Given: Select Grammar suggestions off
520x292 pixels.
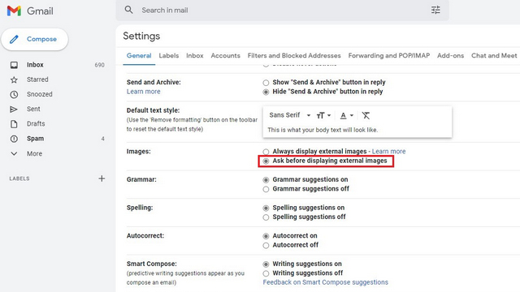Looking at the screenshot, I should point(266,189).
